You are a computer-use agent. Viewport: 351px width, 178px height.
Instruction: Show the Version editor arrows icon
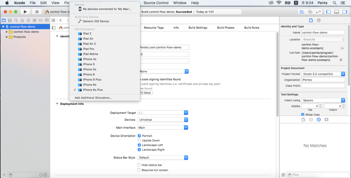pos(318,12)
